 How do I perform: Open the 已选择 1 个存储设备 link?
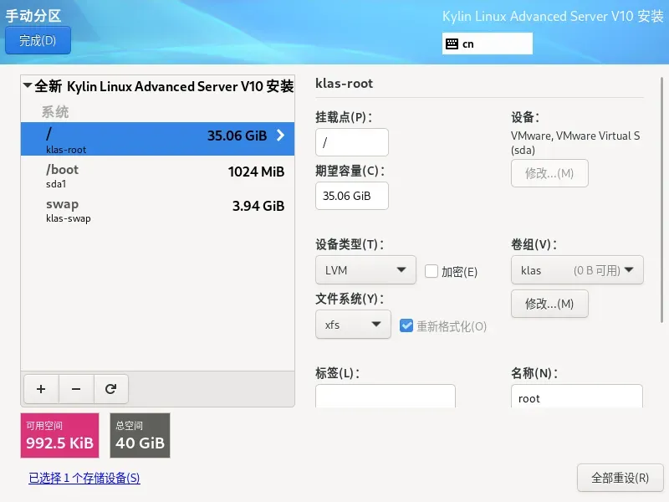point(84,479)
